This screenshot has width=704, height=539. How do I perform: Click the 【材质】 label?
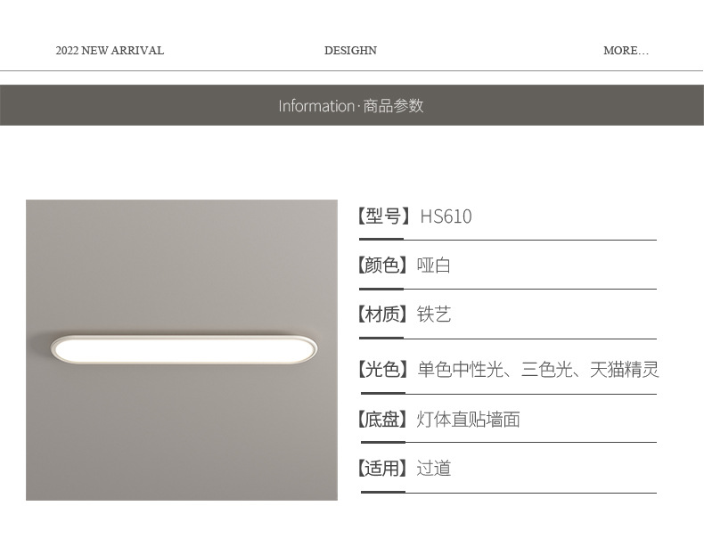pyautogui.click(x=386, y=314)
